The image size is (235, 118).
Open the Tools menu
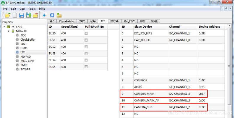click(32, 9)
